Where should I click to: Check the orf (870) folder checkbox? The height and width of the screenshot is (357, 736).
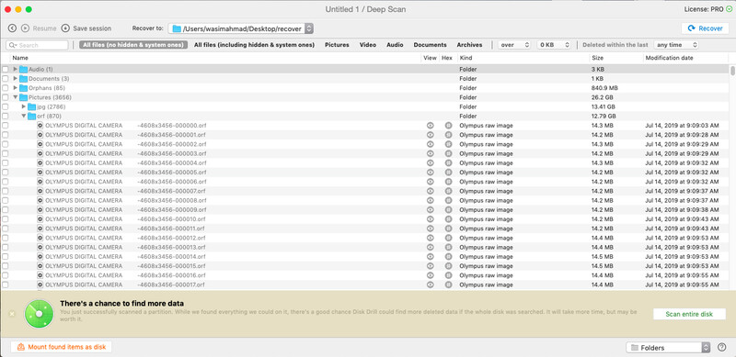6,117
